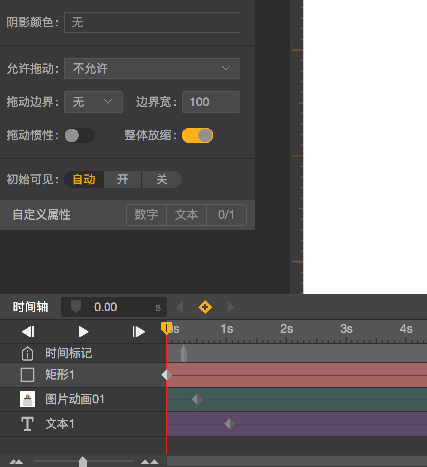
Task: Add a 文本 custom attribute
Action: [x=187, y=215]
